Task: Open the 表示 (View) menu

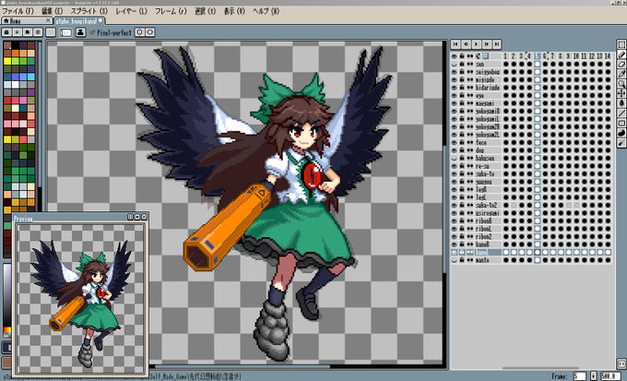Action: pyautogui.click(x=234, y=11)
